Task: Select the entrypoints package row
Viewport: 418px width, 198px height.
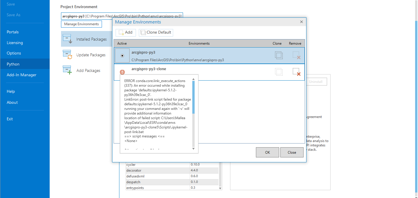Action: pyautogui.click(x=172, y=188)
